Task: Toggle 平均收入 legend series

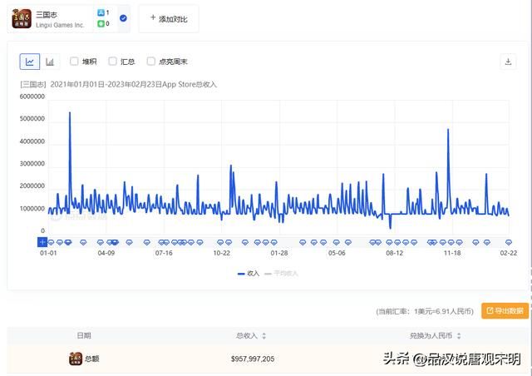Action: tap(281, 274)
